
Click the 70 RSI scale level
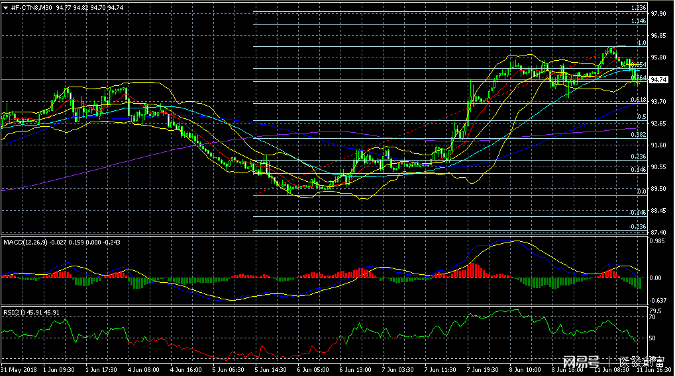(x=652, y=317)
